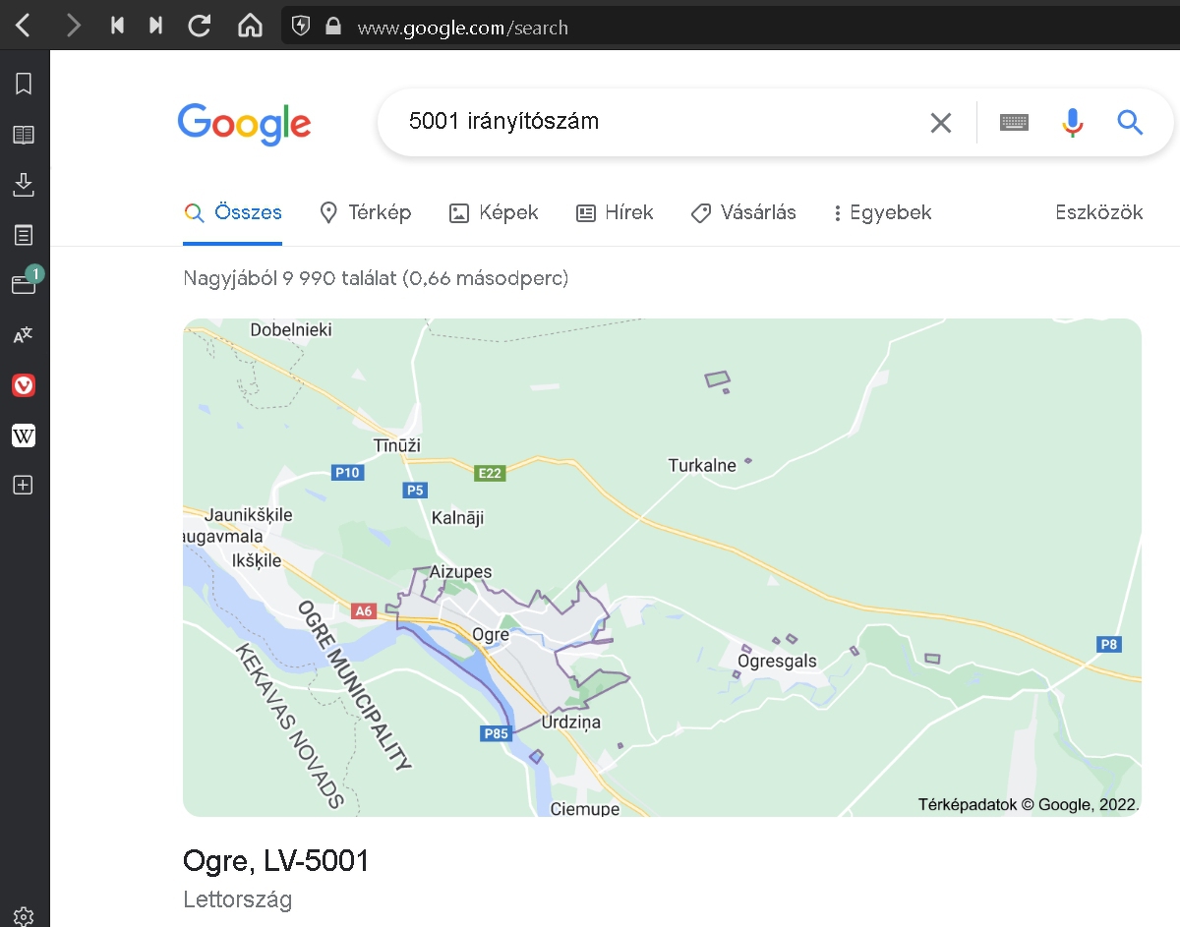This screenshot has width=1180, height=927.
Task: Open the Vivaldi web panel
Action: (x=24, y=385)
